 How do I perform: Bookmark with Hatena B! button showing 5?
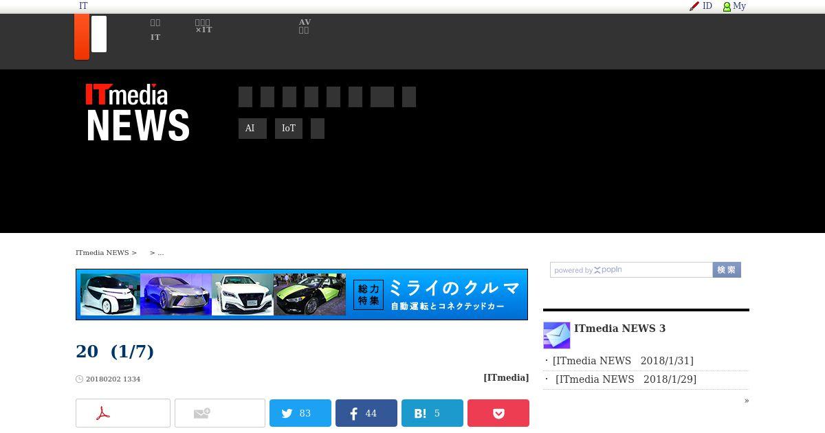[432, 413]
